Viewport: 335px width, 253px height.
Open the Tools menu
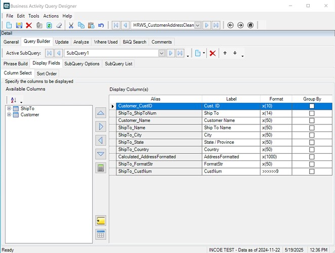34,16
